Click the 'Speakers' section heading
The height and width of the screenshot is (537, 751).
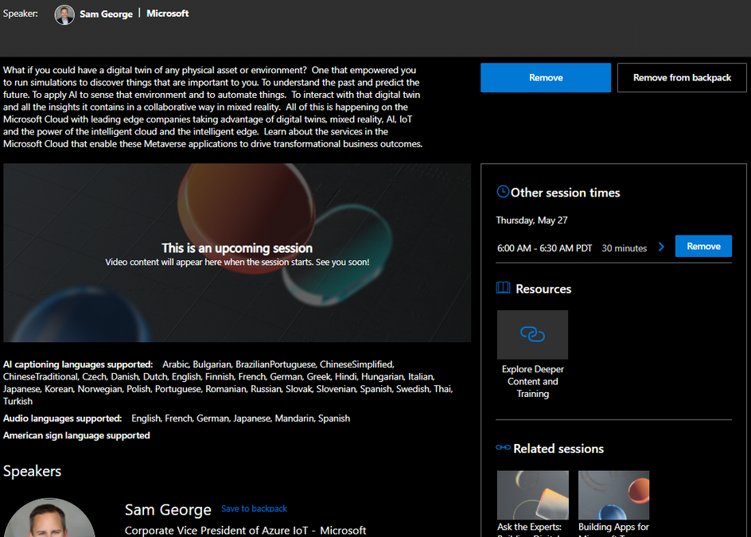(x=32, y=471)
